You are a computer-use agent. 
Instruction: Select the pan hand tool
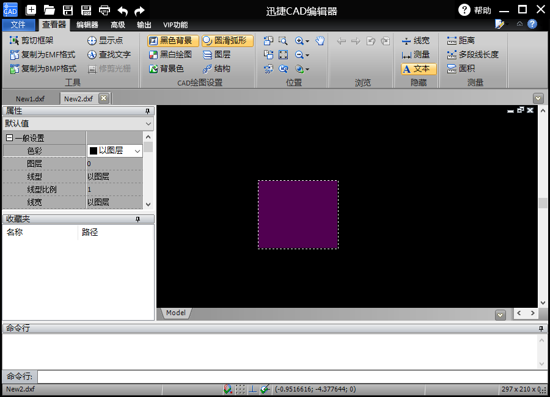[320, 41]
